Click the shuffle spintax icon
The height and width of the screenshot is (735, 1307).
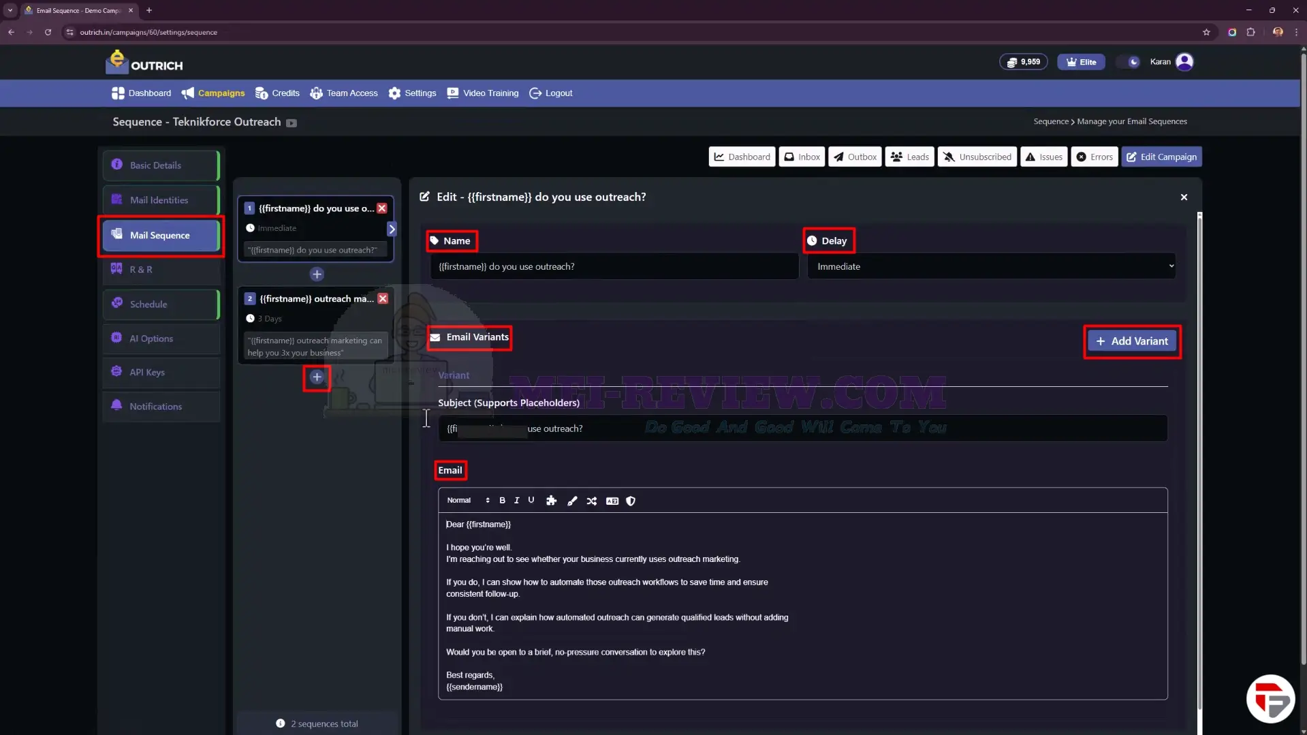[592, 501]
